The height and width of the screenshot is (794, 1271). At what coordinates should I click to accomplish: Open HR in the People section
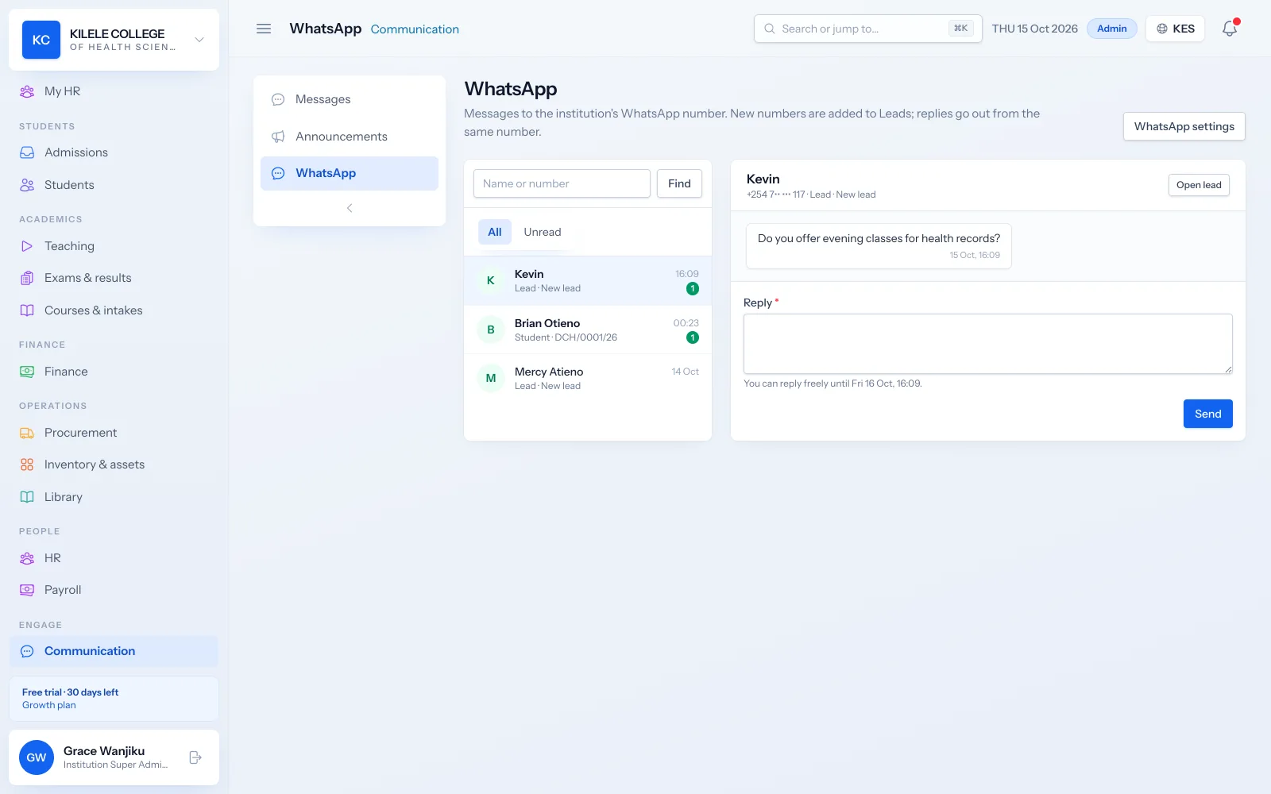pos(114,558)
